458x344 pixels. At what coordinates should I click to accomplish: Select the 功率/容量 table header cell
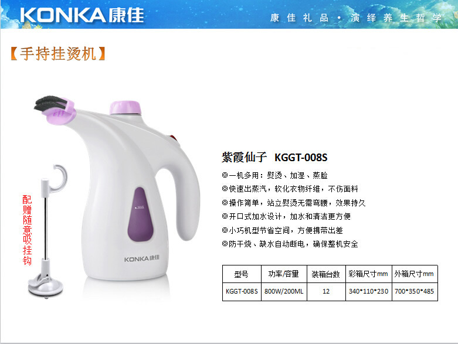click(x=284, y=274)
